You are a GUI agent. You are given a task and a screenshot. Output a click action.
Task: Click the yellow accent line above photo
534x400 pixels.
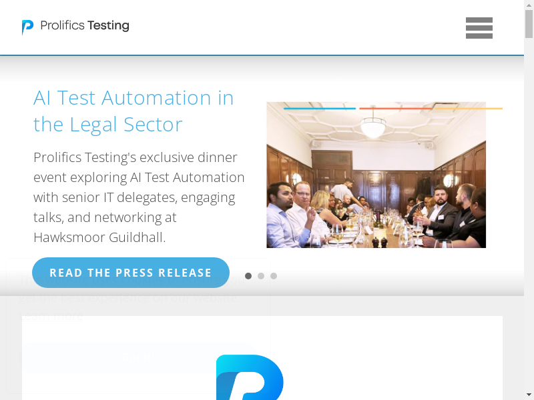(468, 109)
